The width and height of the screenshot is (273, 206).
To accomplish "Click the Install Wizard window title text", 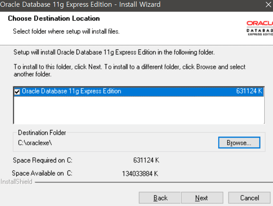I will [x=80, y=4].
